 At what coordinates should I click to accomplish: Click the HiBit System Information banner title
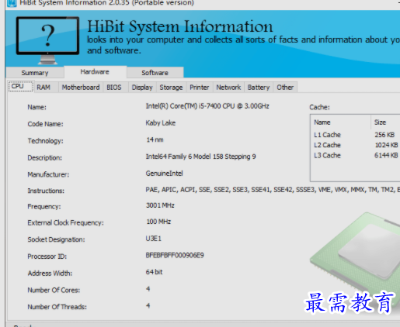coord(180,26)
